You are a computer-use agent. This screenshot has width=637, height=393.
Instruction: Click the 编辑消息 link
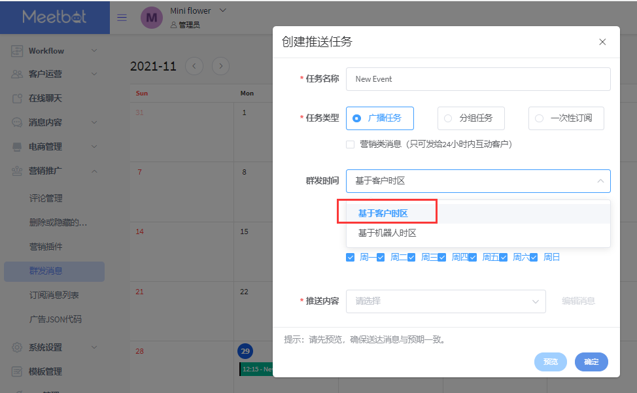pos(579,301)
